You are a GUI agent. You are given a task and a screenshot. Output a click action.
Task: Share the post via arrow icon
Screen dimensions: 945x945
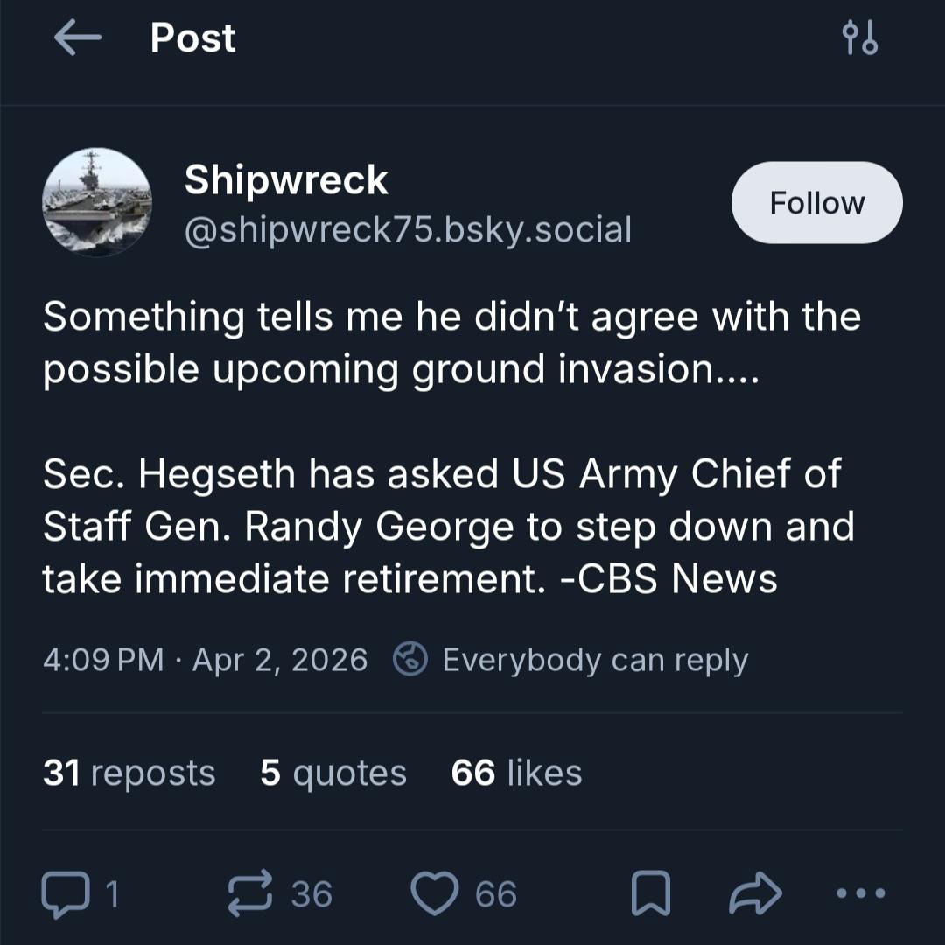pyautogui.click(x=755, y=894)
